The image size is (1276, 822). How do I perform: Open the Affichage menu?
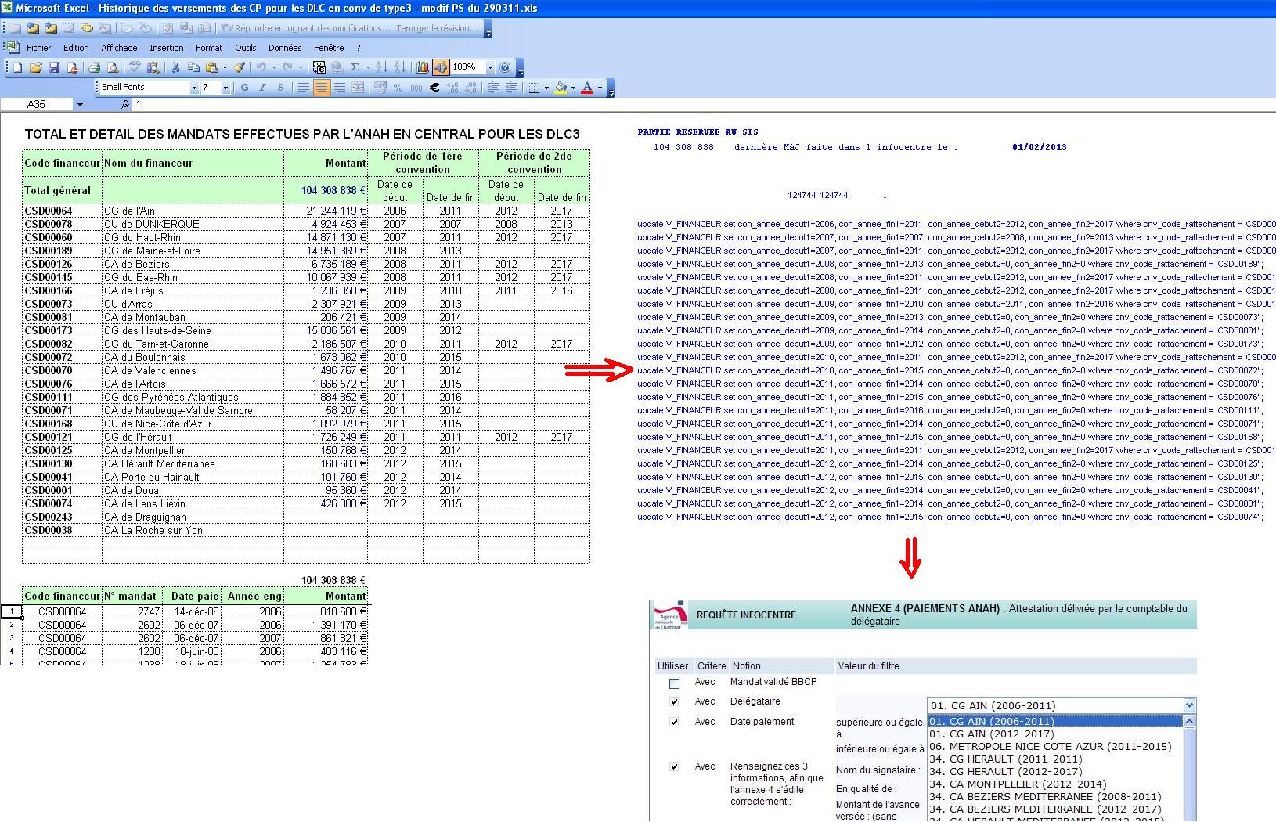119,48
